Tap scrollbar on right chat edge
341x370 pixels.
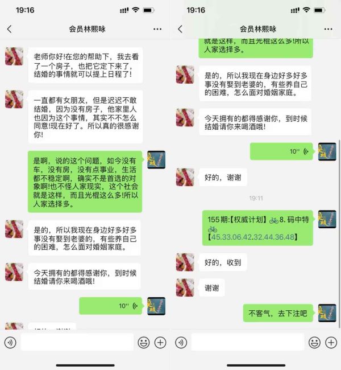(339, 233)
